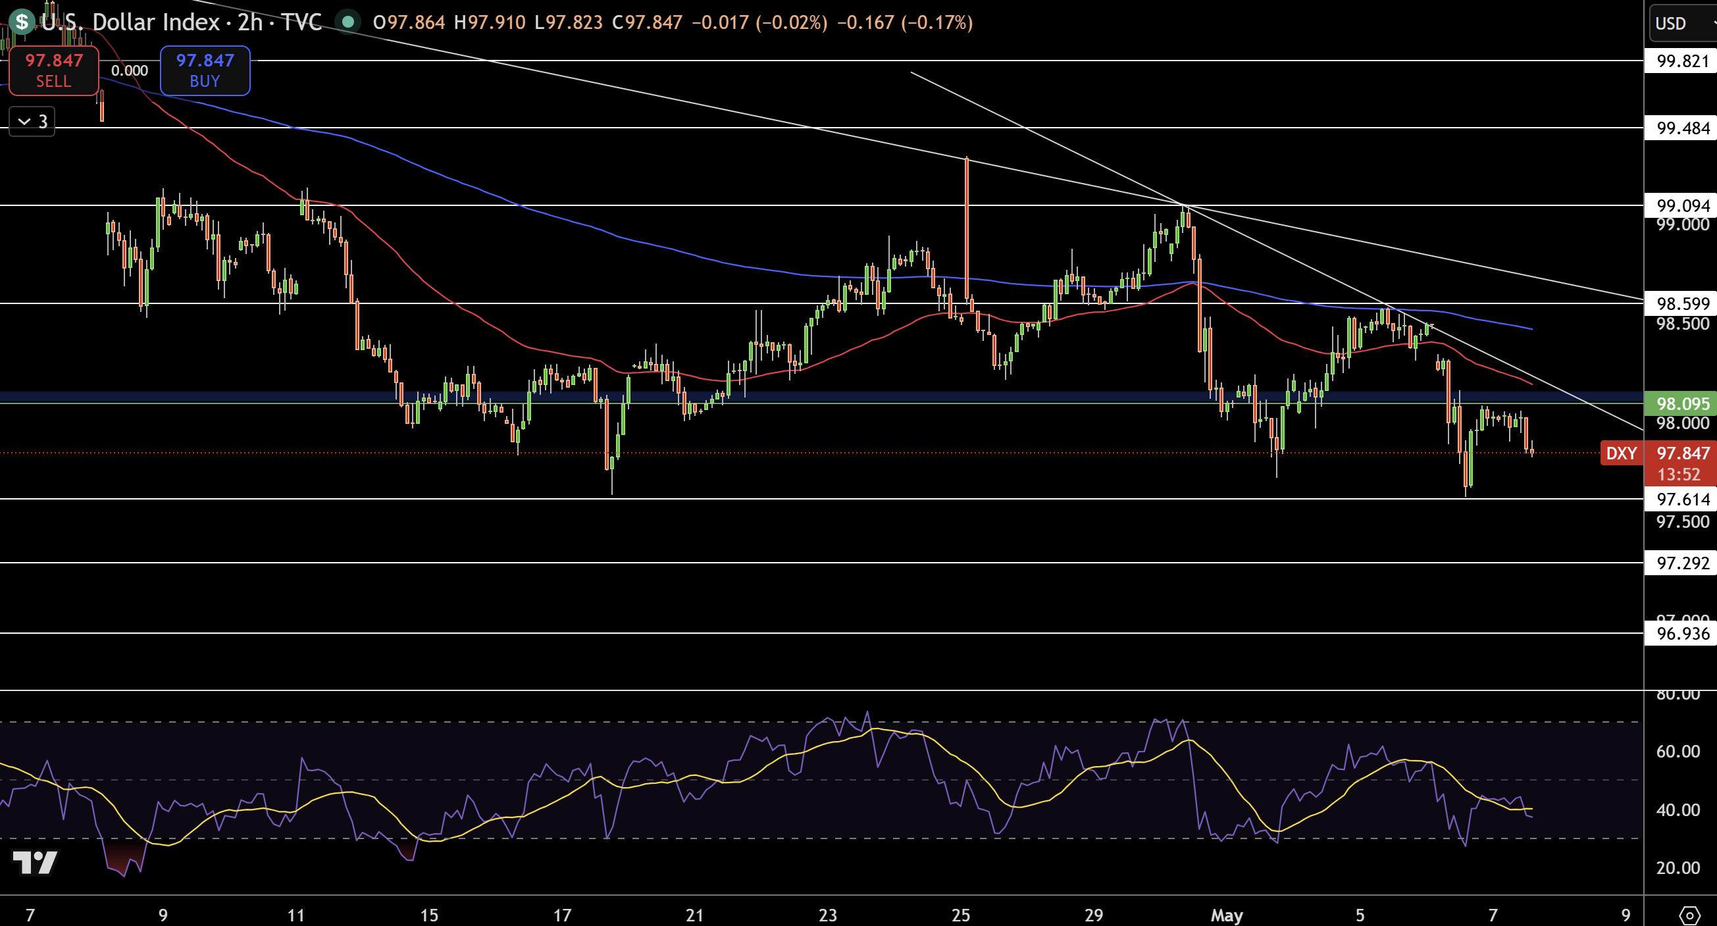Screen dimensions: 1717x926
Task: Click the 13:52 candle countdown timer
Action: (x=1679, y=475)
